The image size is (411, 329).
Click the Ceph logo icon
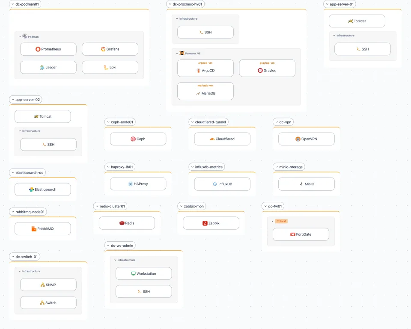[x=133, y=139]
